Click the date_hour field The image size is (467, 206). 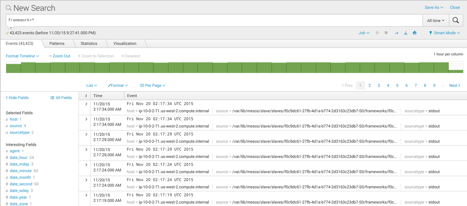pos(18,158)
